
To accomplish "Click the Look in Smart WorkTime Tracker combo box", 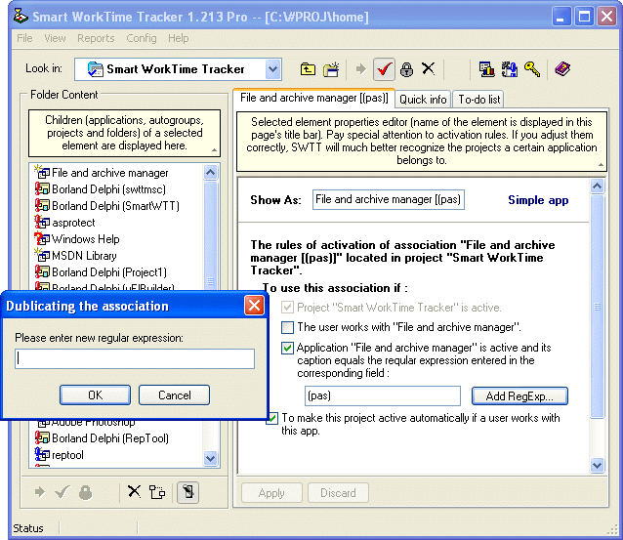I will click(x=178, y=69).
